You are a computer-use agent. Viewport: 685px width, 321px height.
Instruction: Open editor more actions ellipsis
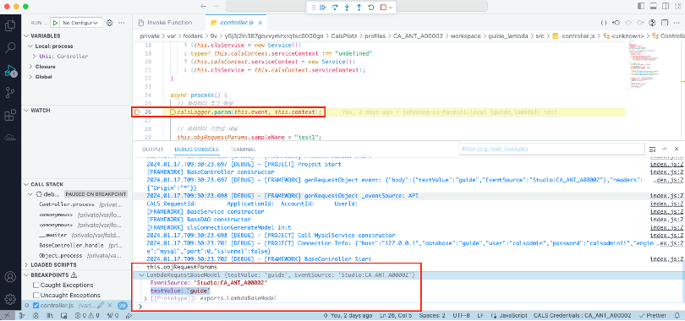pos(677,23)
